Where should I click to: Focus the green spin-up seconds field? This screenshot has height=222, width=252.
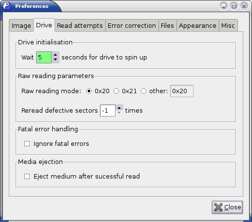(x=44, y=58)
